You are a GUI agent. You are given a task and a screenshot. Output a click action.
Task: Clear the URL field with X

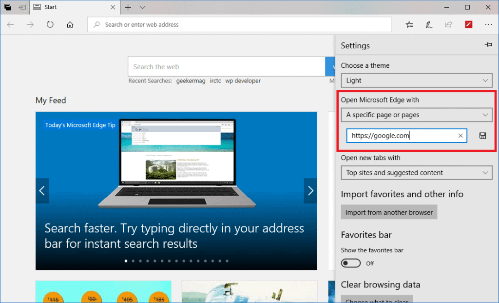[x=460, y=136]
